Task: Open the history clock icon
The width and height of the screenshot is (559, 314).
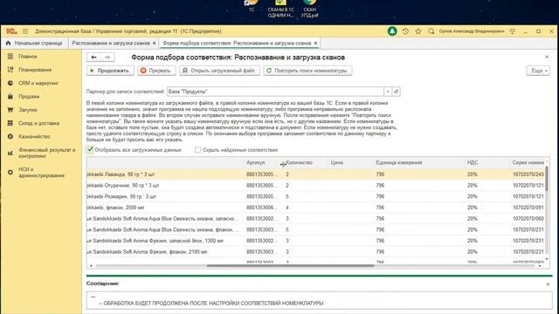Action: pos(405,31)
